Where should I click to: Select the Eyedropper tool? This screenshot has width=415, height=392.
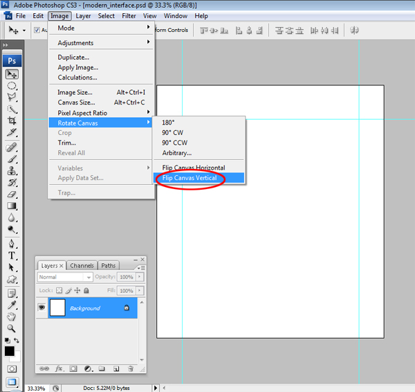[x=12, y=305]
